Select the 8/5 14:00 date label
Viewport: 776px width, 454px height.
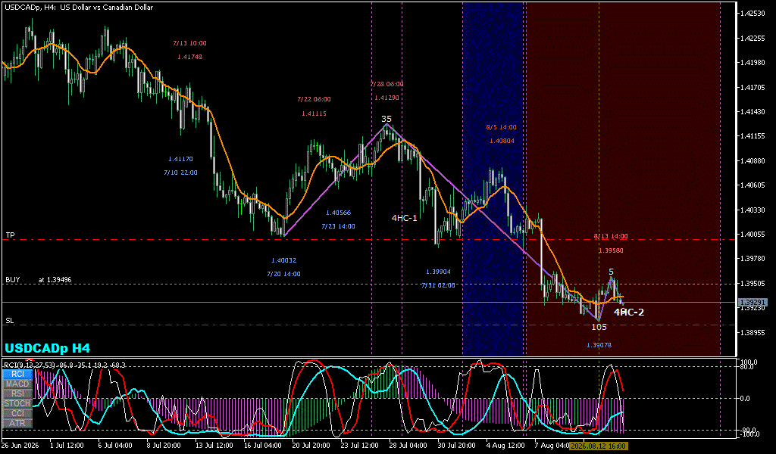(x=502, y=127)
